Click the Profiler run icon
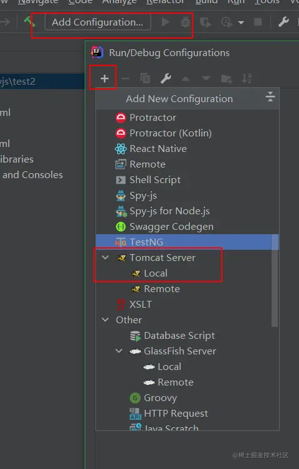 pyautogui.click(x=227, y=22)
